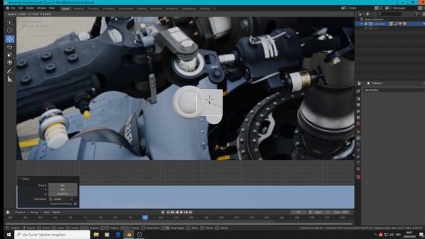Image resolution: width=425 pixels, height=239 pixels.
Task: Open properties editor type dropdown
Action: [x=360, y=83]
